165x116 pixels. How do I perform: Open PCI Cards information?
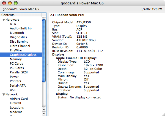(17, 68)
